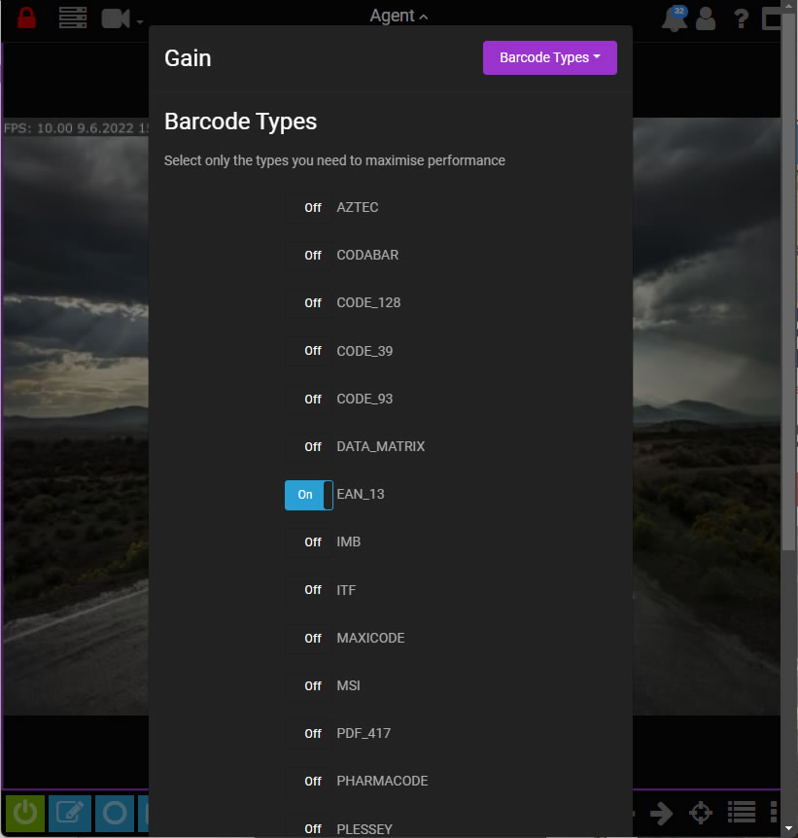Click the blue edit pencil icon
The height and width of the screenshot is (838, 798).
tap(70, 813)
